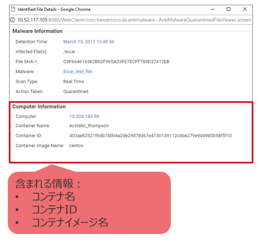Screen dimensions: 262x242
Task: Click the document icon in the title bar
Action: click(13, 9)
